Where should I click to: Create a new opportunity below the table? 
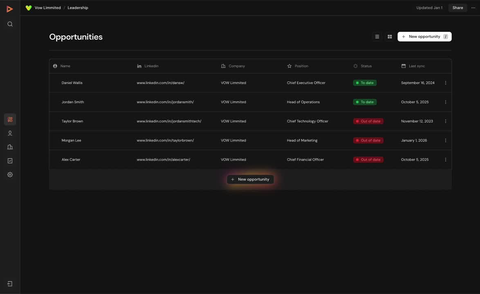[x=250, y=179]
